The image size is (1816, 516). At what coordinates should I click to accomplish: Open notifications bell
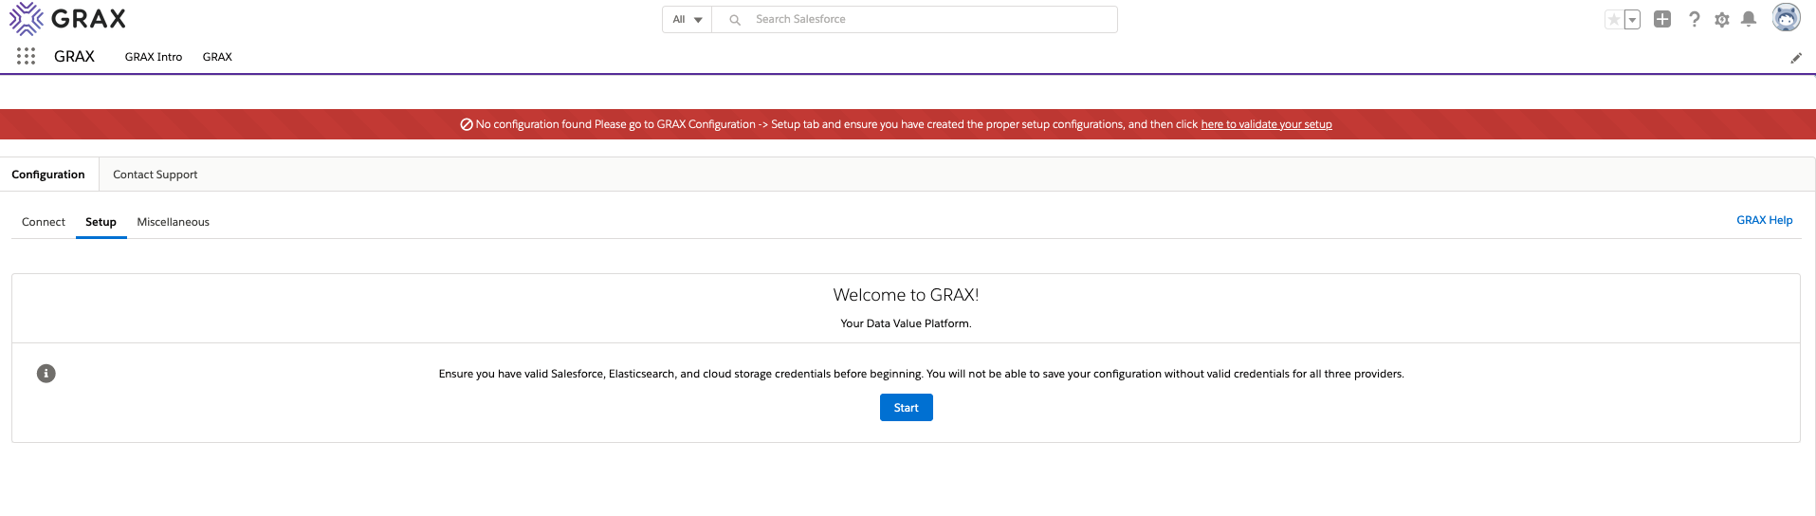tap(1749, 19)
